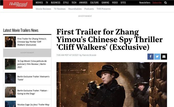Share article via email envelope icon
The width and height of the screenshot is (174, 107).
click(x=164, y=56)
